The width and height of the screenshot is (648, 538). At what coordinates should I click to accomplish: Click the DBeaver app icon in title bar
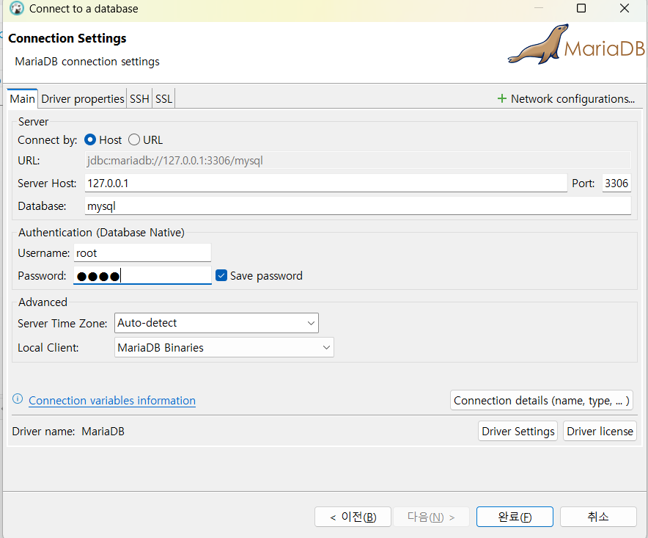17,8
